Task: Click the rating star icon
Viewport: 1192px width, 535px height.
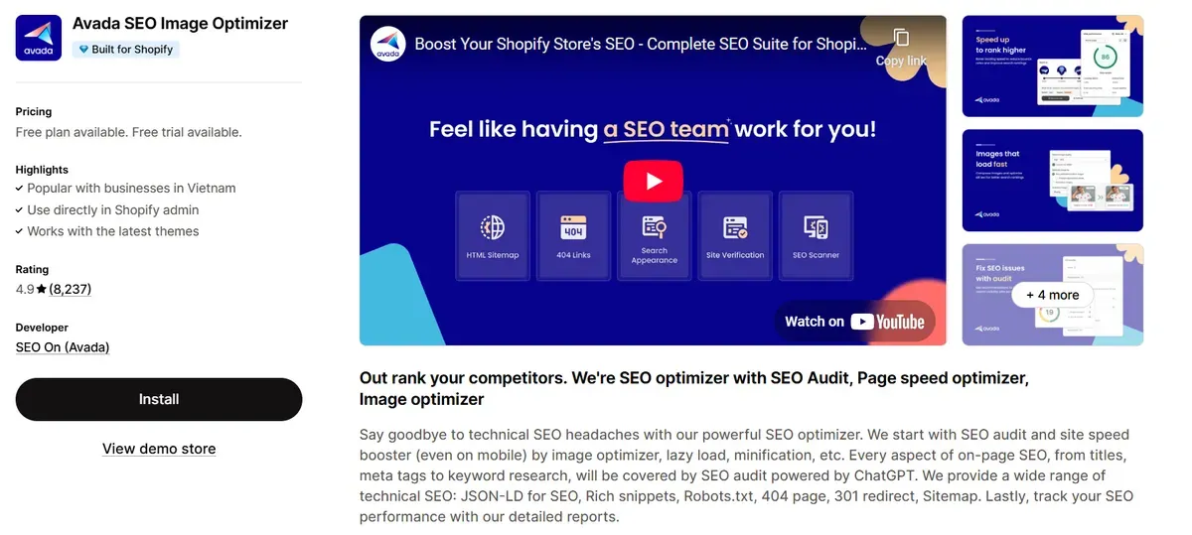Action: [x=42, y=290]
